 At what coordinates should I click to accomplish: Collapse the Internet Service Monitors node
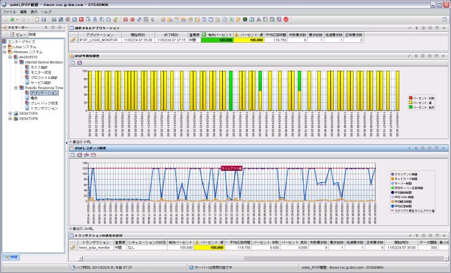(16, 62)
